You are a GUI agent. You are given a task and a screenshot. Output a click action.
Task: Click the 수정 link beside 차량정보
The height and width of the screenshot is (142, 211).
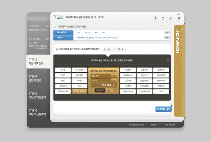[47, 39]
